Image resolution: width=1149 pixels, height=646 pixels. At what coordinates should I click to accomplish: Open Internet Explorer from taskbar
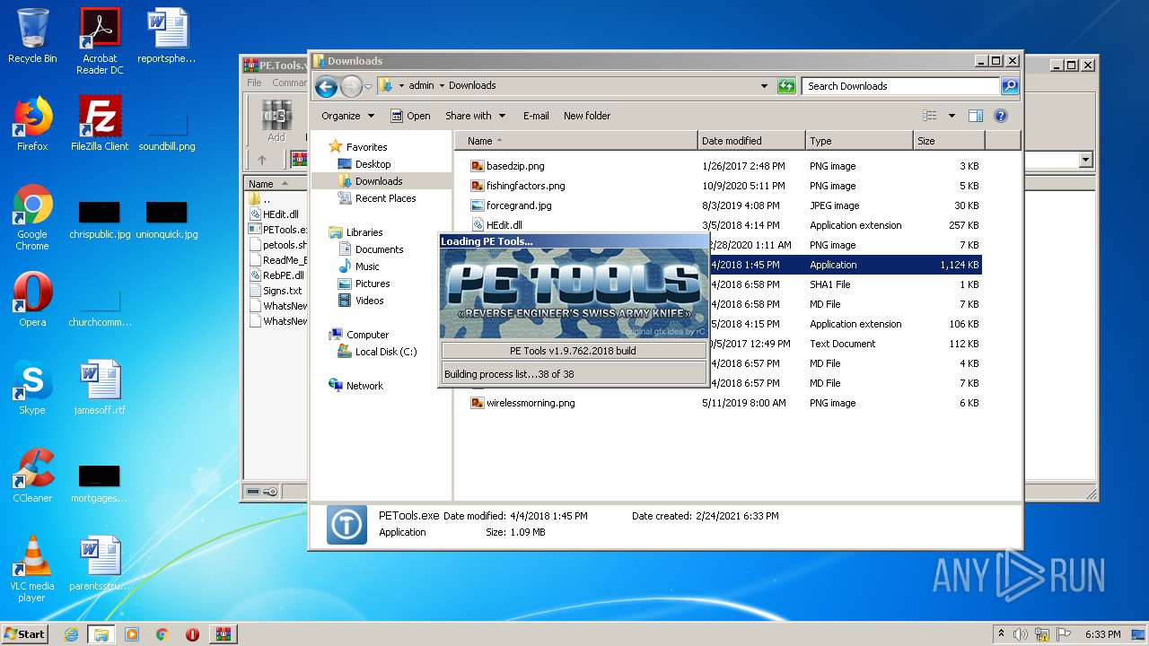71,634
